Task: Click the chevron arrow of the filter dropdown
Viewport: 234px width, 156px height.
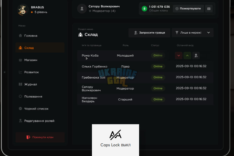Action: pos(208,33)
